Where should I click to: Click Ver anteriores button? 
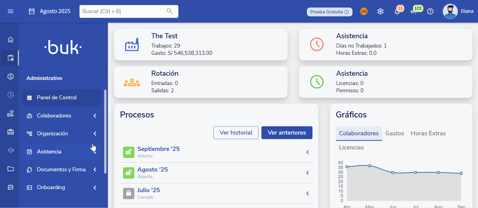(x=287, y=133)
